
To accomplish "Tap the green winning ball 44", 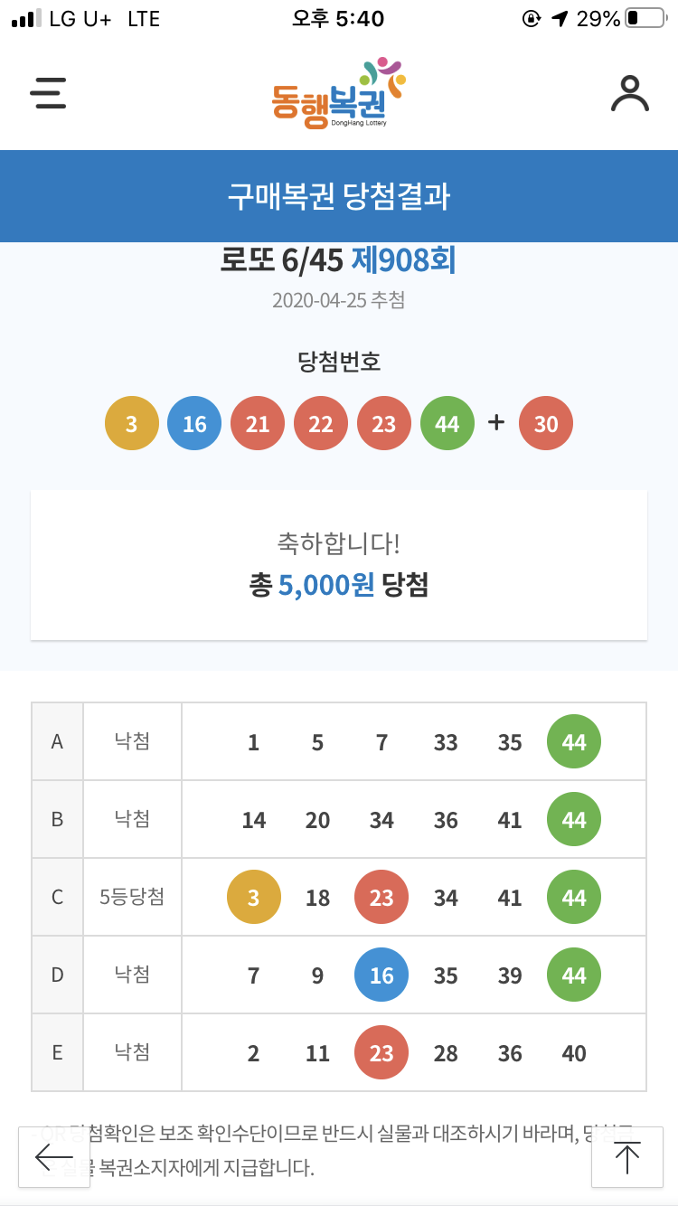I will (x=447, y=424).
